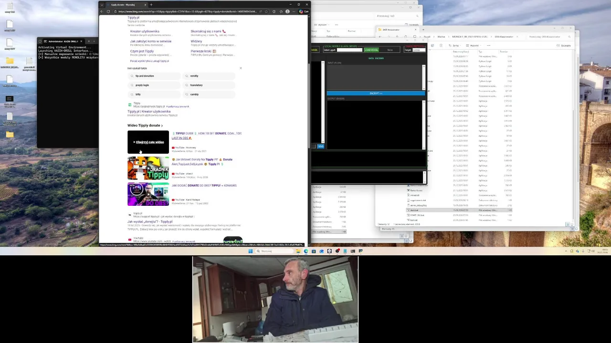
Task: Search for related term 'translatory'
Action: click(x=209, y=85)
